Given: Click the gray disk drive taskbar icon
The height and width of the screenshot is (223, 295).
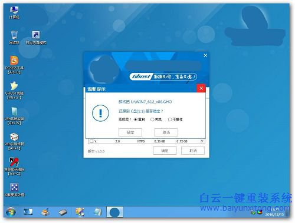Looking at the screenshot, I should (63, 212).
